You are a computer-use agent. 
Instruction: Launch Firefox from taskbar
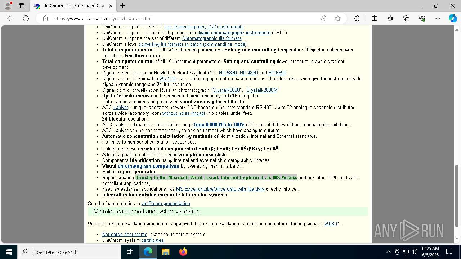183,252
